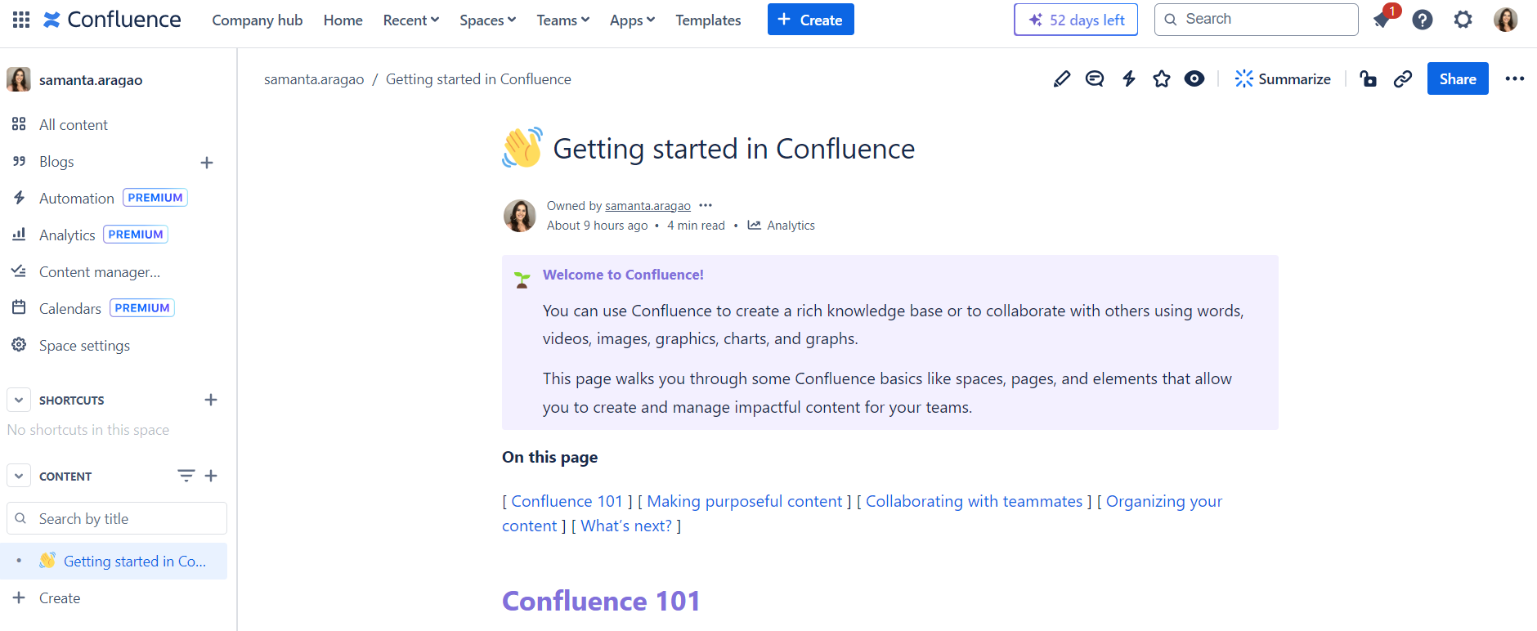Click the Search by title field
The image size is (1537, 631).
pos(117,518)
